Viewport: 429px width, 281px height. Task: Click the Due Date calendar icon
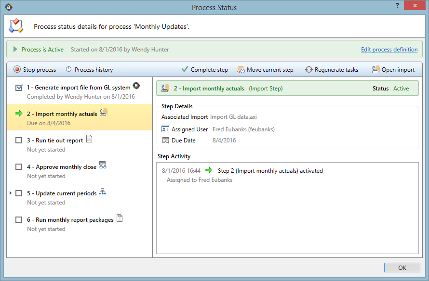(165, 140)
